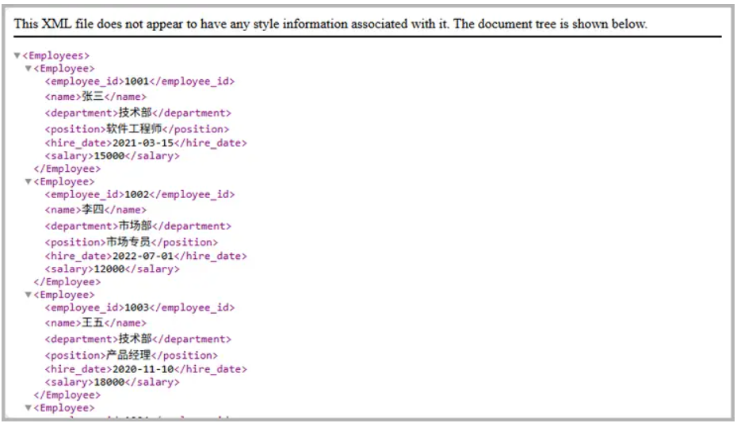Click the hire_date 2021-03-15 line
Screen dimensions: 737x423
point(145,143)
